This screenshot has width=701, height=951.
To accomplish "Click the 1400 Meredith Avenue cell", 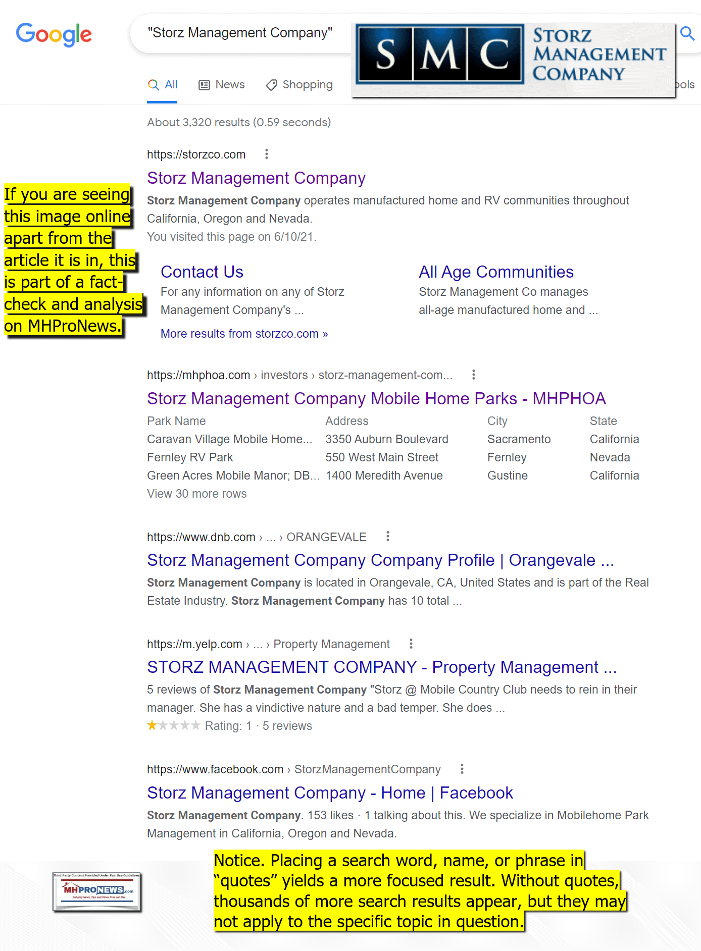I will click(x=384, y=476).
